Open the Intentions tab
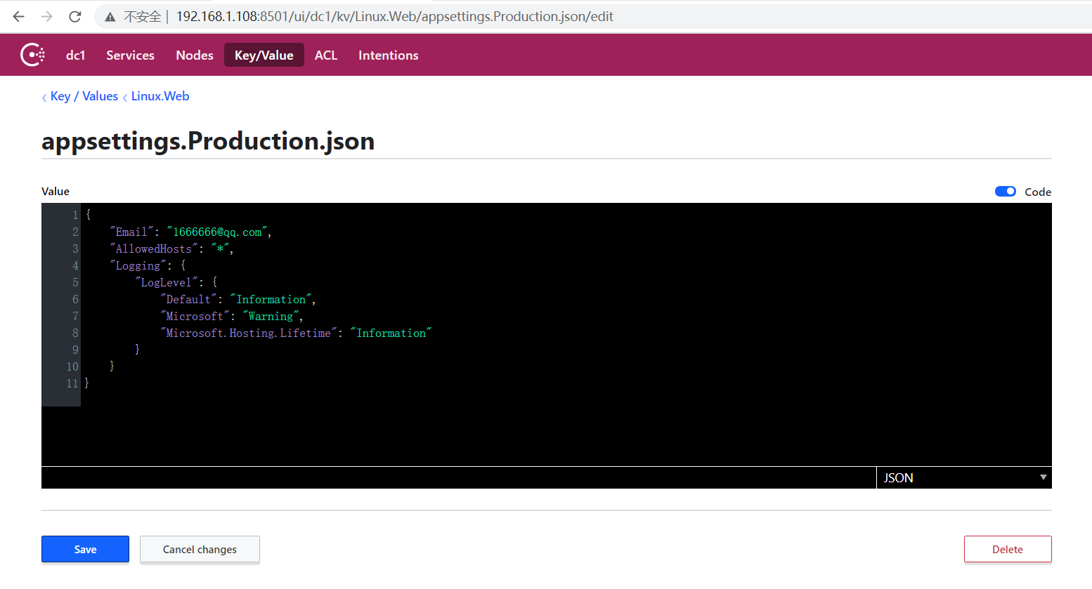This screenshot has width=1092, height=589. (389, 55)
